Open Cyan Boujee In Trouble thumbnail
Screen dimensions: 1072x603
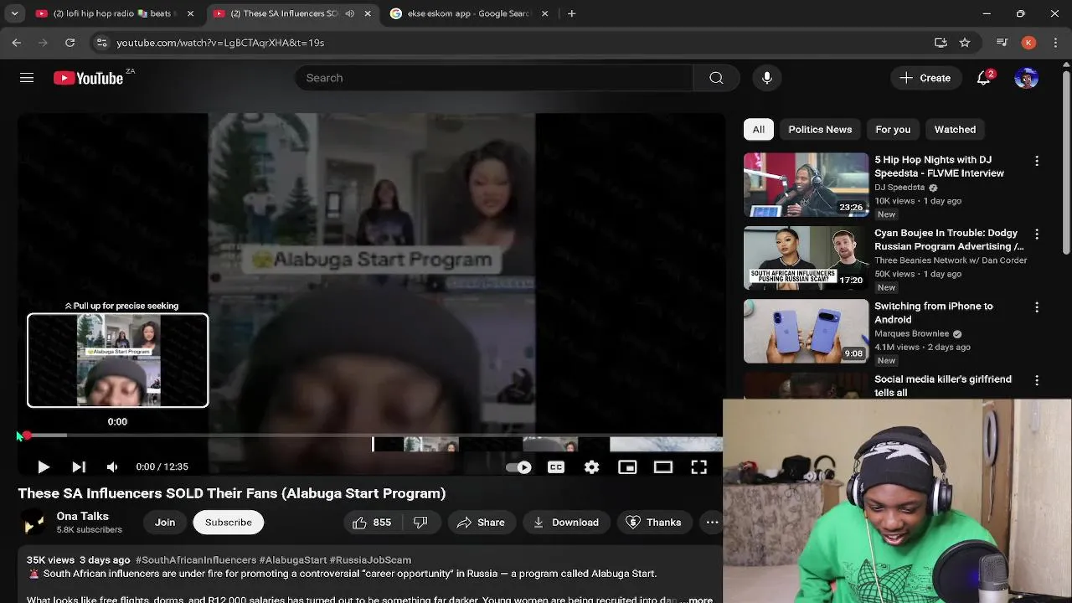pyautogui.click(x=807, y=258)
